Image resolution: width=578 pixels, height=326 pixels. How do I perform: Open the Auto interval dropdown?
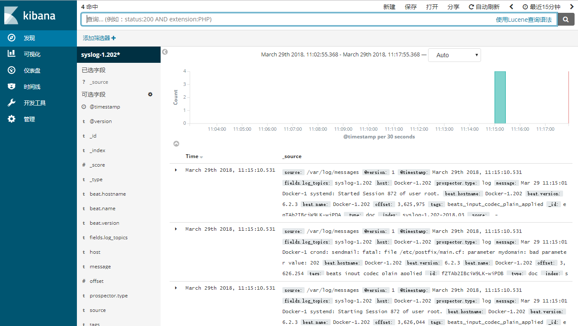pyautogui.click(x=454, y=55)
